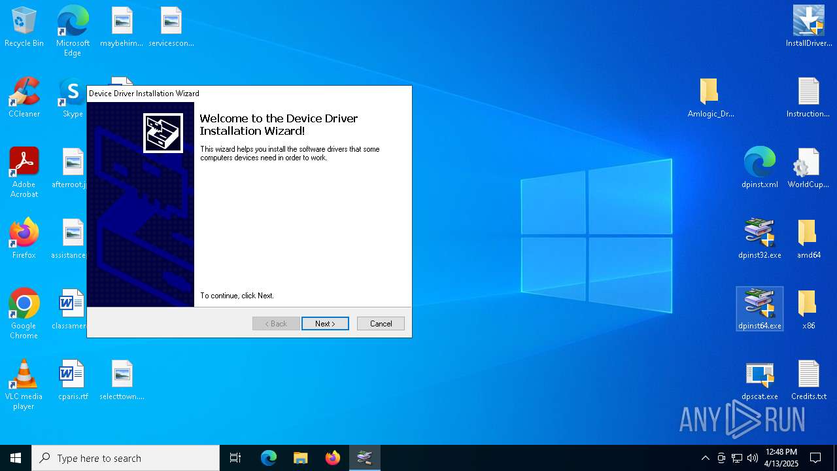The height and width of the screenshot is (471, 837).
Task: Select the InstallDriver desktop icon
Action: pyautogui.click(x=809, y=27)
